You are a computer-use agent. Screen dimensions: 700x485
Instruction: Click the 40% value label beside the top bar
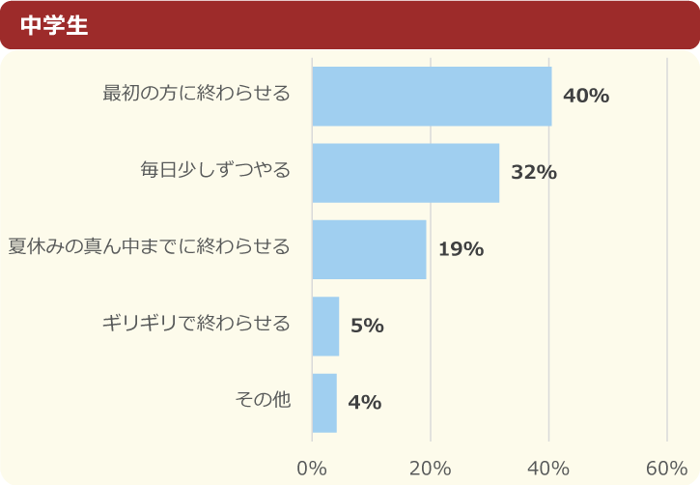[x=586, y=96]
